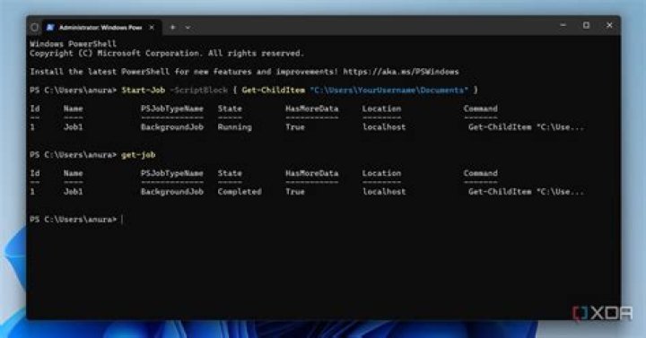Click the get-job command text
Viewport: 646px width, 338px height.
click(138, 155)
